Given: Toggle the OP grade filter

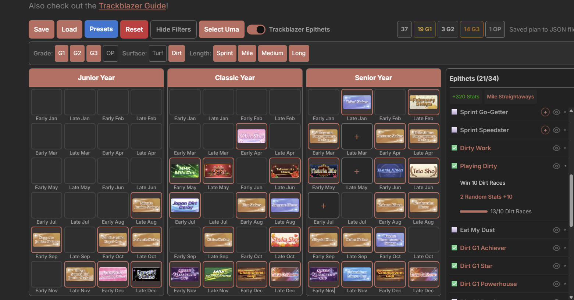Looking at the screenshot, I should (x=110, y=53).
